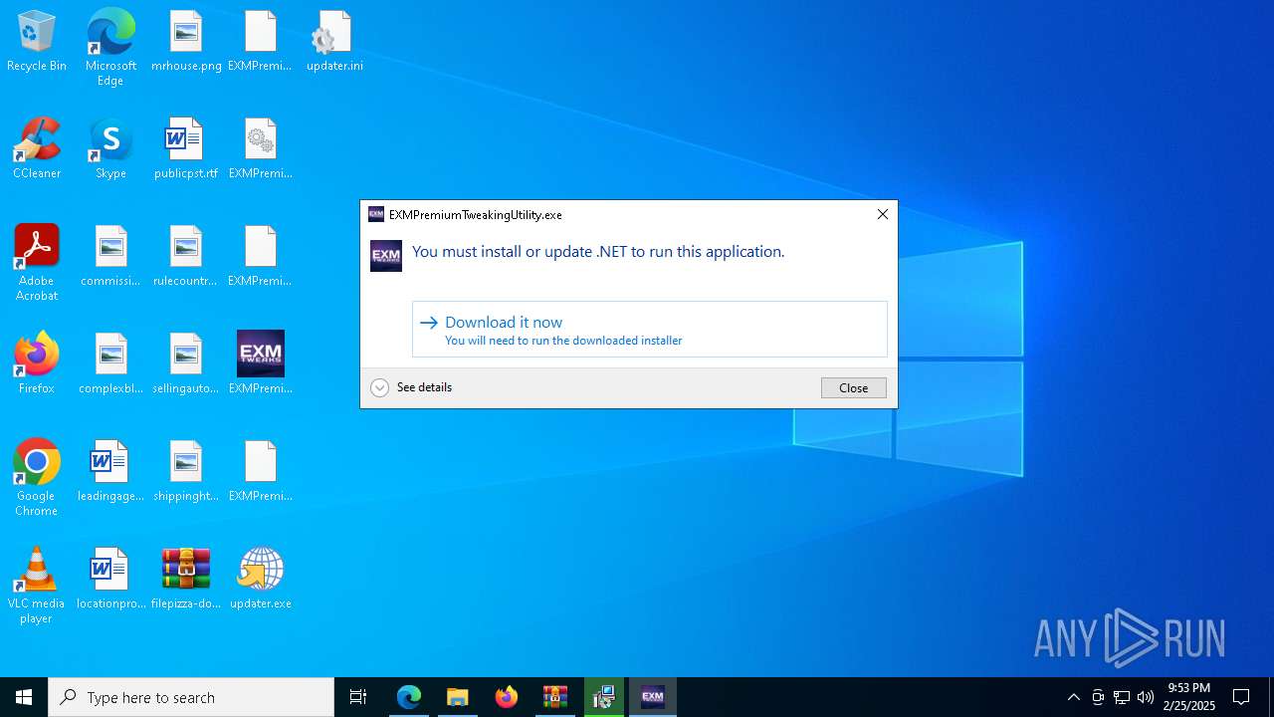Open Google Chrome desktop shortcut
Screen dimensions: 1274x717
point(37,478)
